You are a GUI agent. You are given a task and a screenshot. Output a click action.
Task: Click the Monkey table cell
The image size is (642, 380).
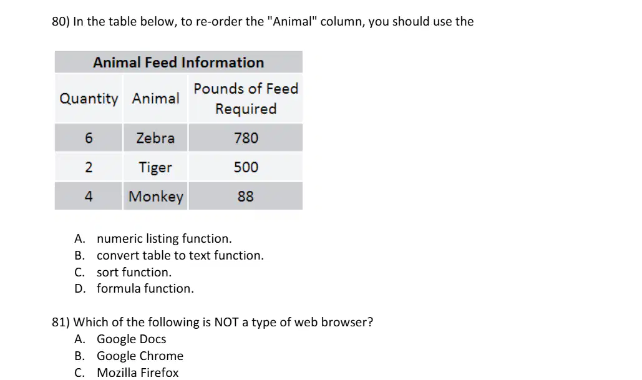(x=155, y=196)
